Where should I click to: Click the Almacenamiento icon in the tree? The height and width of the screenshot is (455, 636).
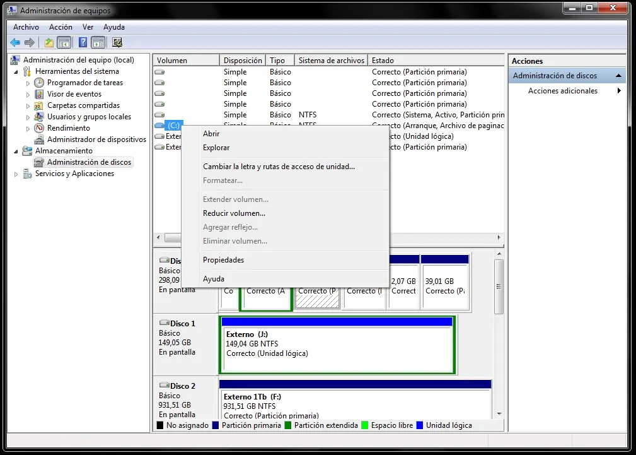27,151
